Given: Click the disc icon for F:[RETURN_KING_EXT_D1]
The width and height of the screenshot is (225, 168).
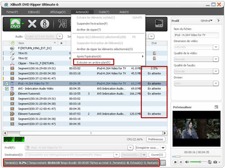Looking at the screenshot, I should tap(12, 48).
